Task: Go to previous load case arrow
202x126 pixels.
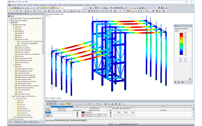Action: coord(86,8)
